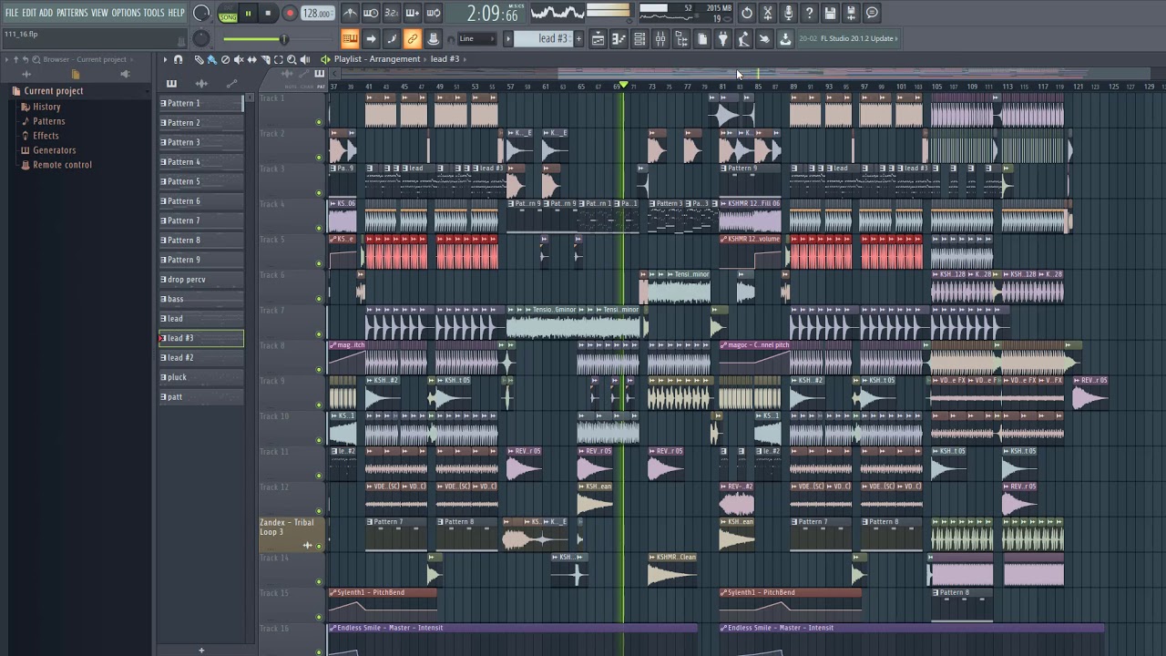This screenshot has height=656, width=1166.
Task: Toggle the metronome icon
Action: (x=350, y=13)
